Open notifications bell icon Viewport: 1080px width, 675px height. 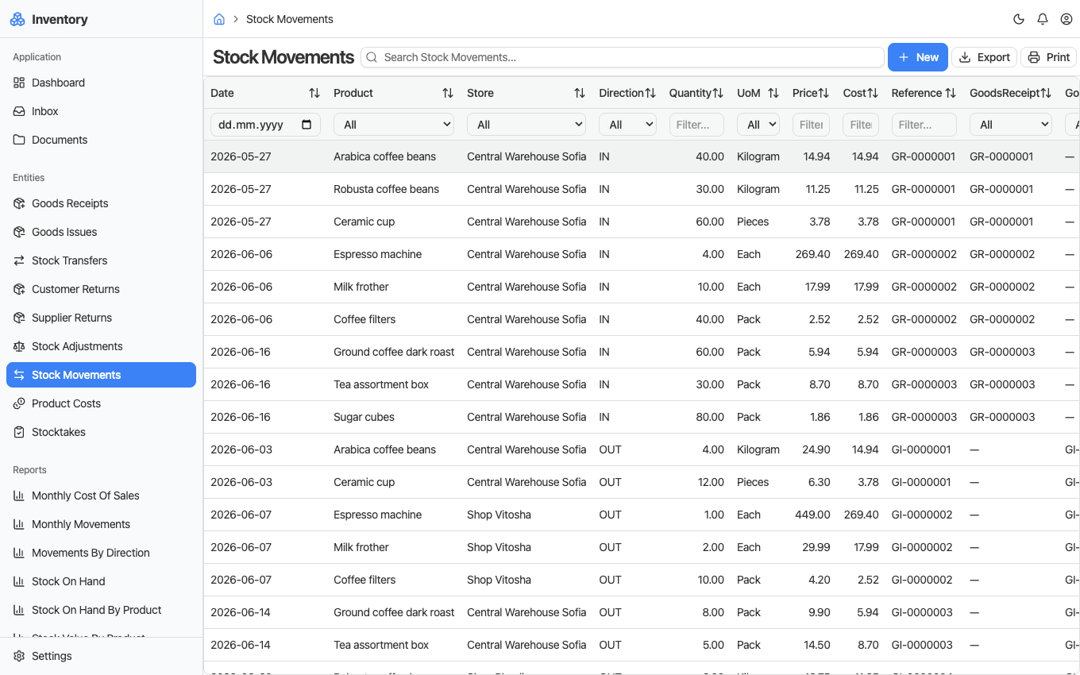1043,19
